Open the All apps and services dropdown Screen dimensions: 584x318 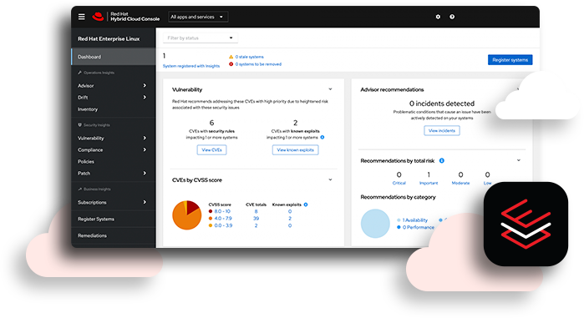click(x=198, y=17)
